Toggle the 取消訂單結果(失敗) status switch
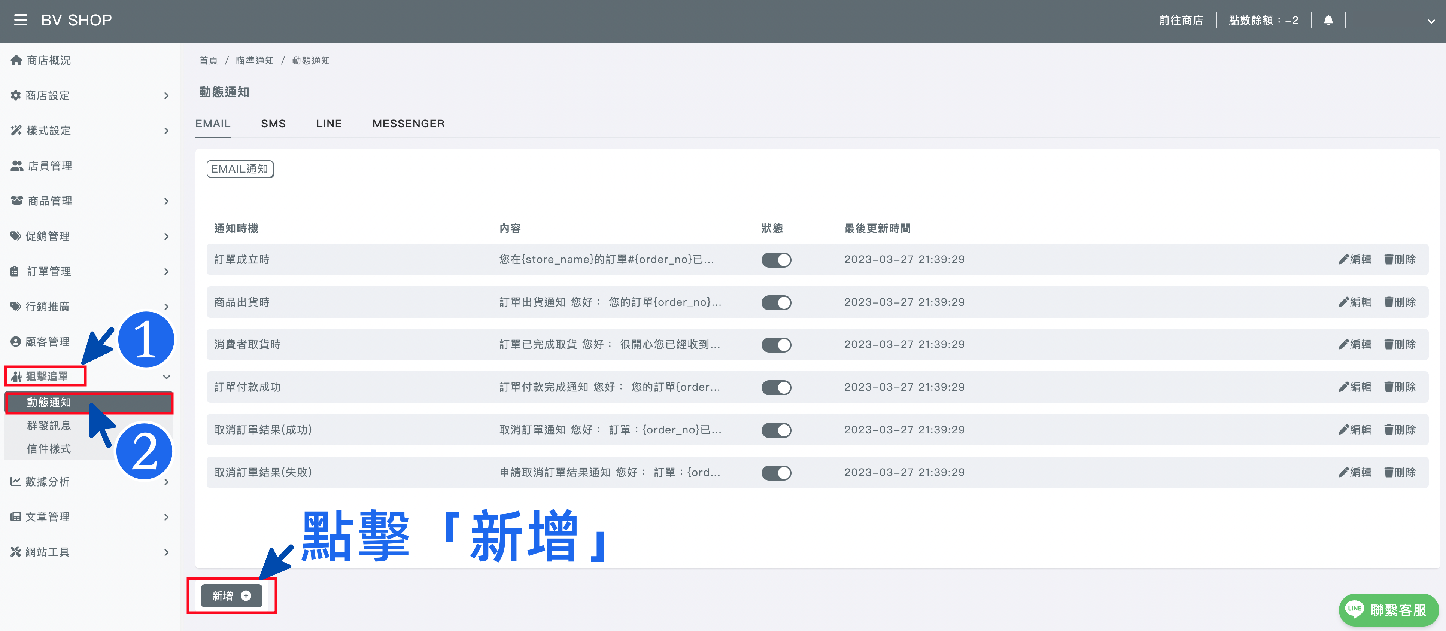This screenshot has height=631, width=1446. click(776, 473)
